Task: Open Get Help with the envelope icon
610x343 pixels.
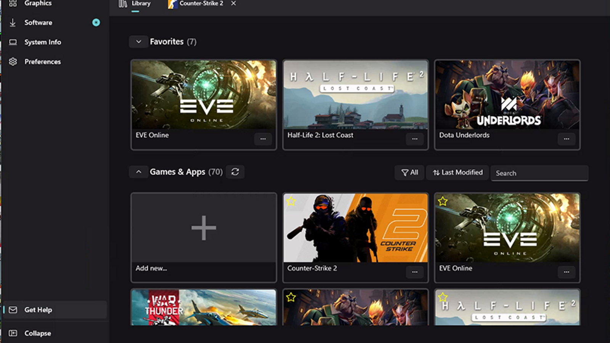Action: click(x=55, y=310)
